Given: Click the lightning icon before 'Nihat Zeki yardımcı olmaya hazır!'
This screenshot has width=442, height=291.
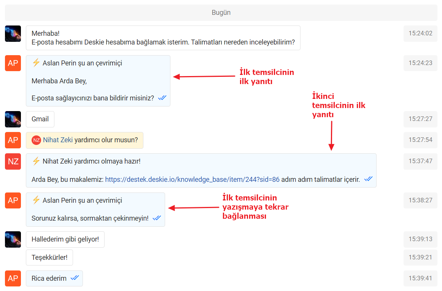Looking at the screenshot, I should 36,161.
